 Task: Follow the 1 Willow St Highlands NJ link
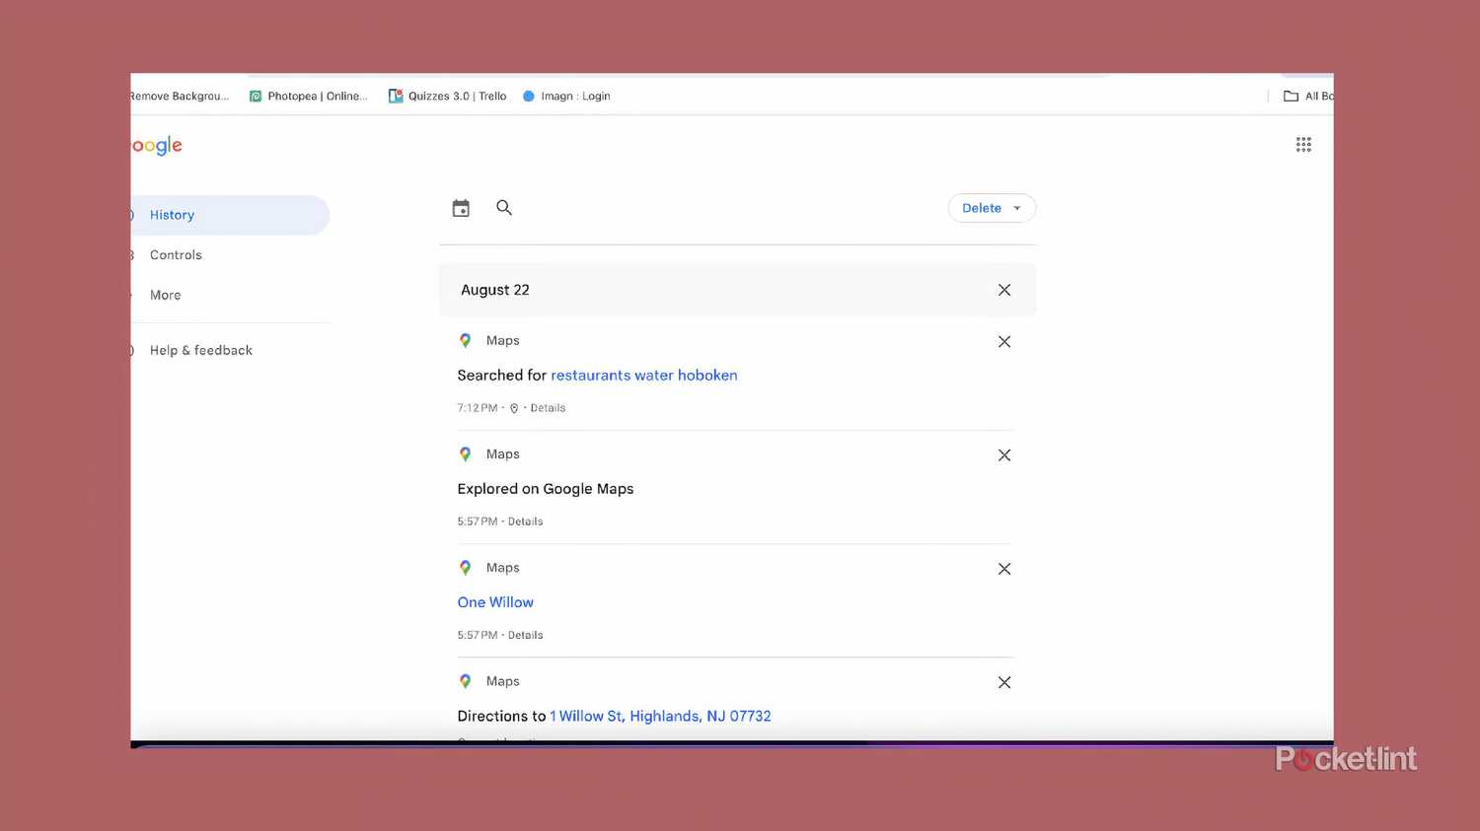pos(660,716)
